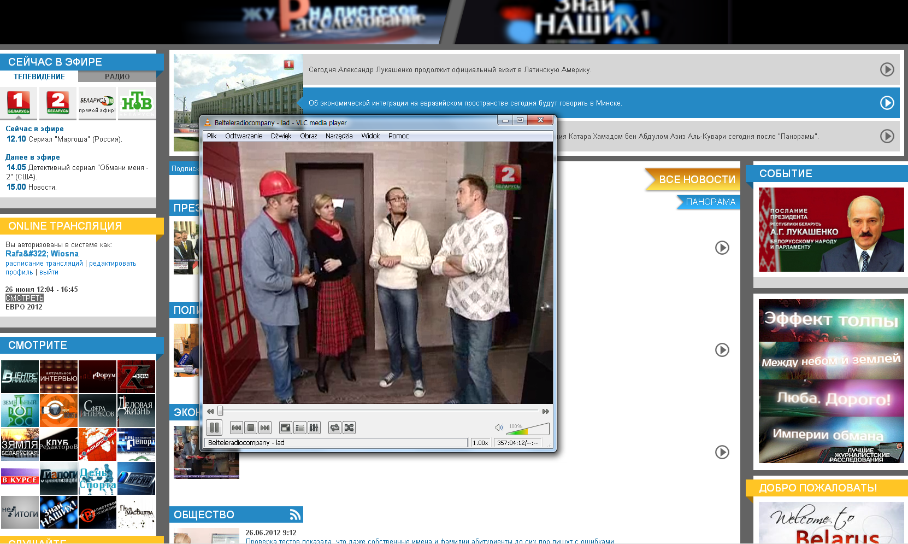Click the VLC stop button
The width and height of the screenshot is (908, 544).
click(x=251, y=428)
